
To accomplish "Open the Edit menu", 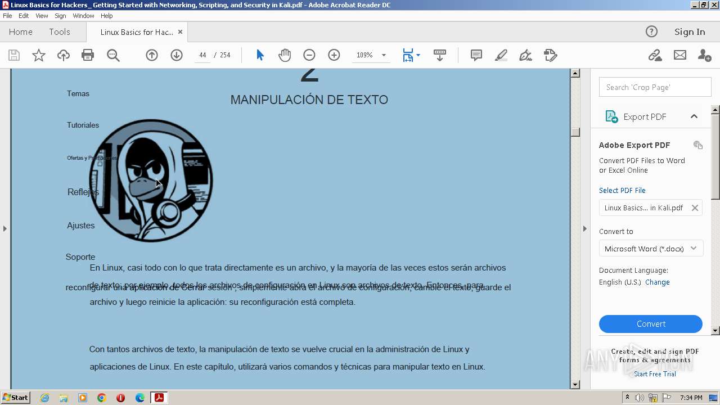I will click(24, 16).
